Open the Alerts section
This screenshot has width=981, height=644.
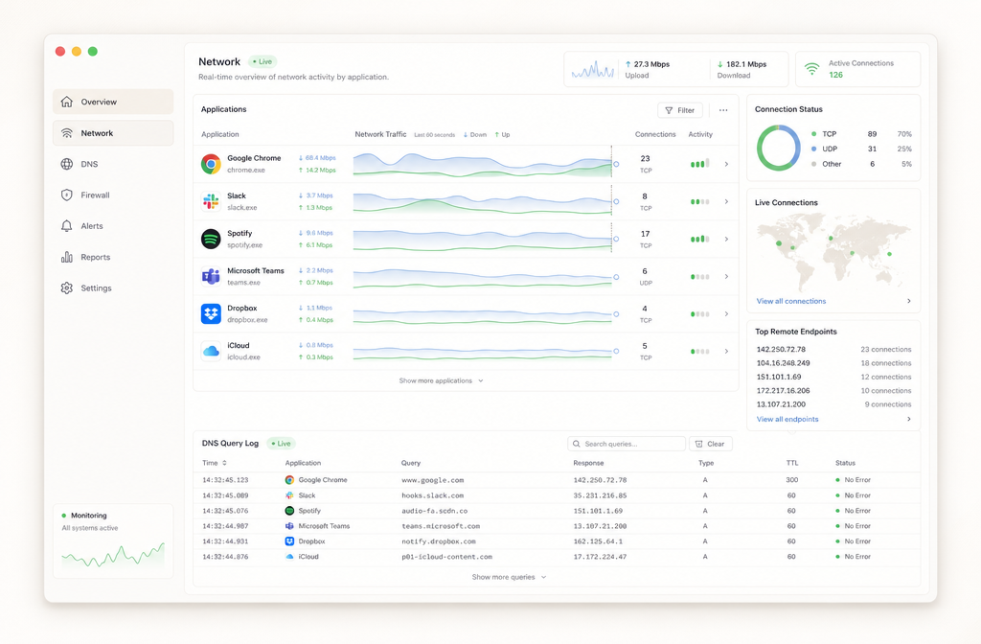click(113, 226)
